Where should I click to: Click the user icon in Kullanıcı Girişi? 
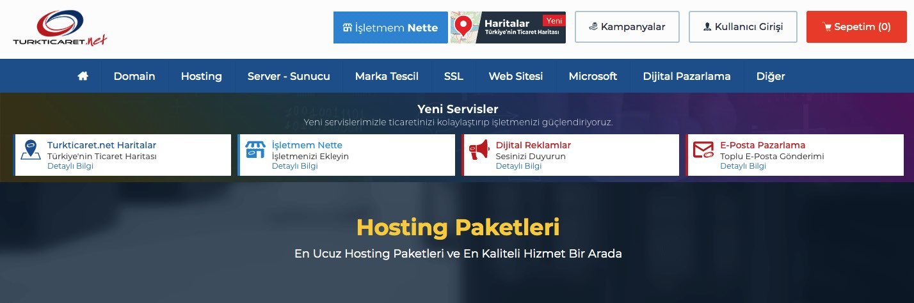(x=707, y=27)
